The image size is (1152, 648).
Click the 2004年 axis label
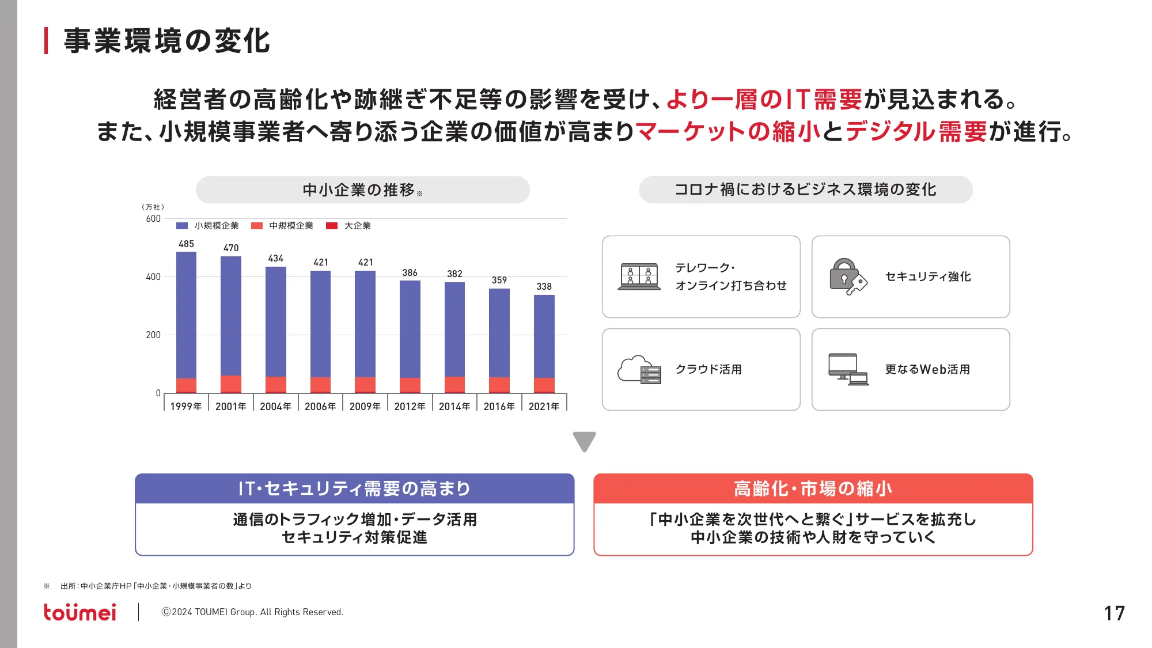click(276, 406)
